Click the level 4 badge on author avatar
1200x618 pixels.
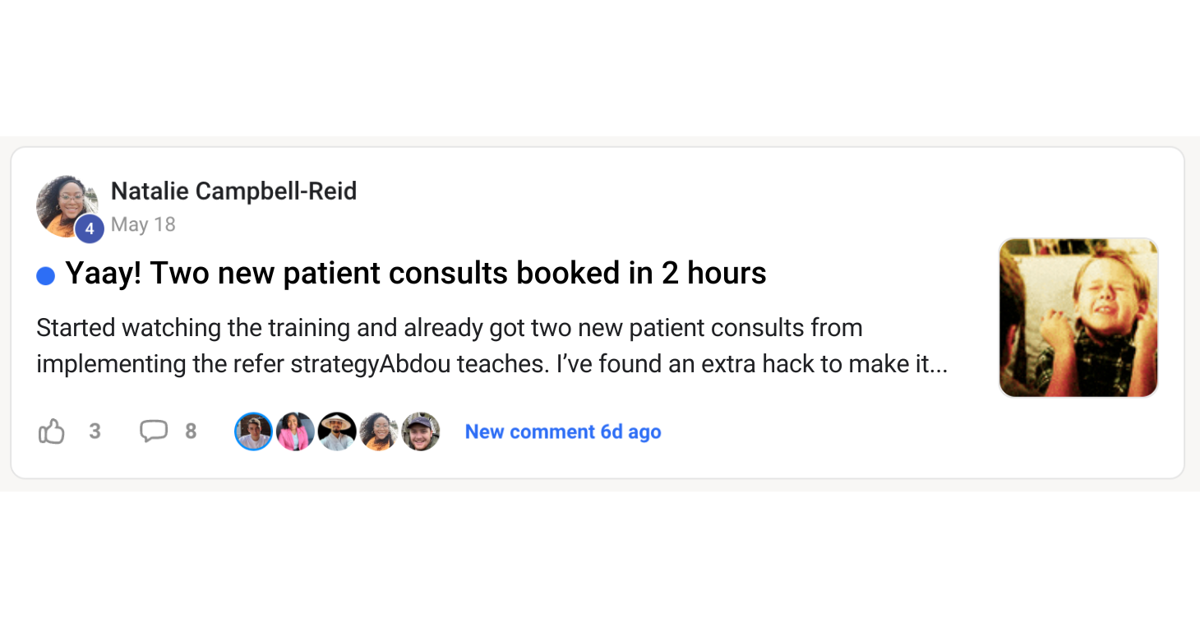coord(90,229)
